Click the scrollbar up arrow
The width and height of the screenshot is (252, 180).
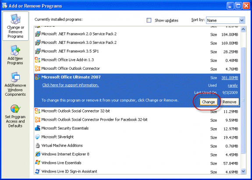243,29
